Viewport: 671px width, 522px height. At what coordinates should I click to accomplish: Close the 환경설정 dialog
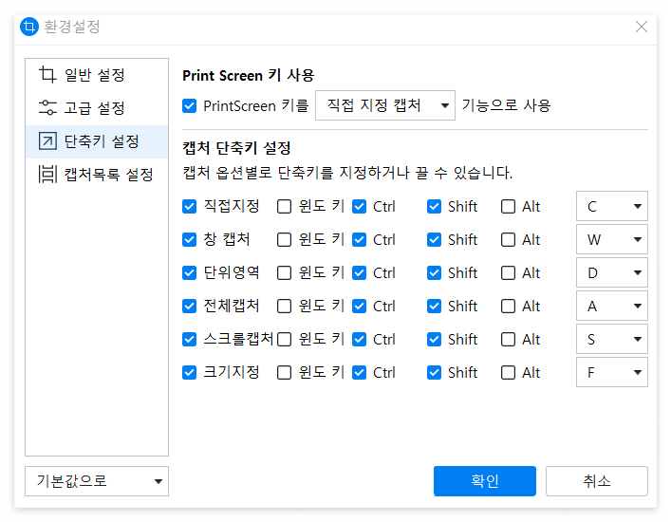641,27
